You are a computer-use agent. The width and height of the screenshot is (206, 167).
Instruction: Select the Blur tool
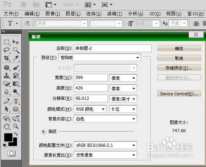[7, 92]
